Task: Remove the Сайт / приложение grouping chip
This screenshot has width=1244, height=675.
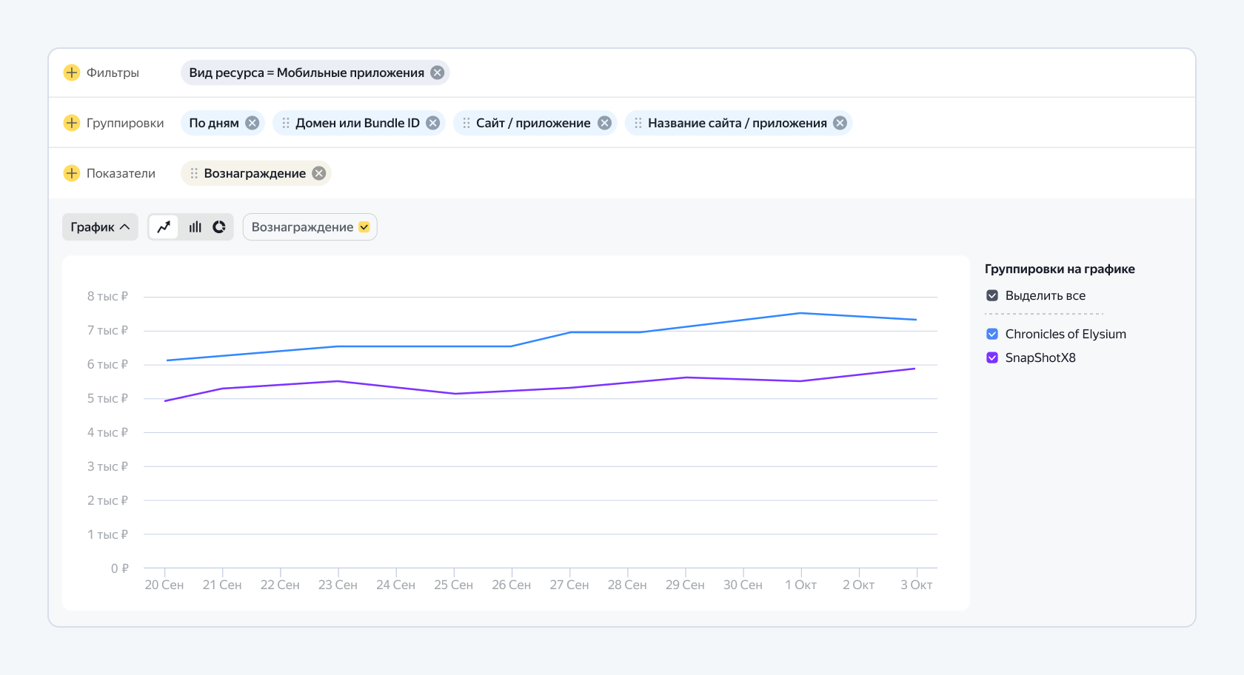Action: (x=605, y=123)
